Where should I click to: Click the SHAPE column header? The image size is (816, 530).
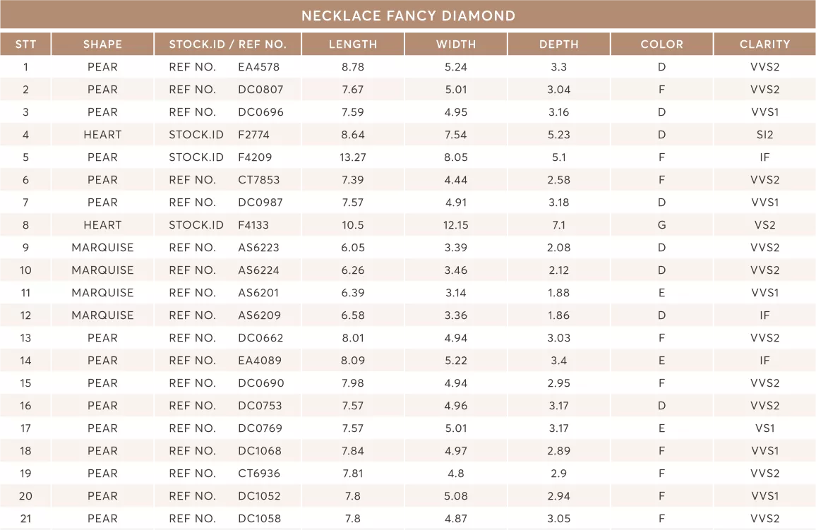(102, 44)
